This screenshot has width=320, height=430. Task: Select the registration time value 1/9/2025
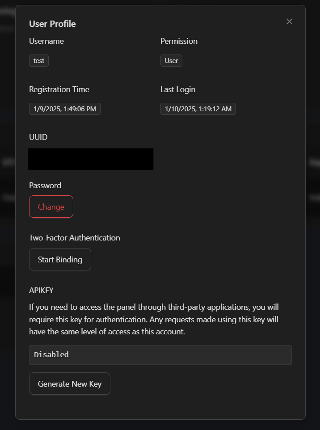pyautogui.click(x=65, y=109)
